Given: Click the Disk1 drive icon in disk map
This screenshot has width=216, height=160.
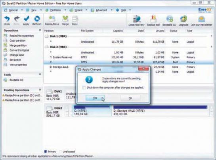Looking at the screenshot, I should tap(50, 91).
